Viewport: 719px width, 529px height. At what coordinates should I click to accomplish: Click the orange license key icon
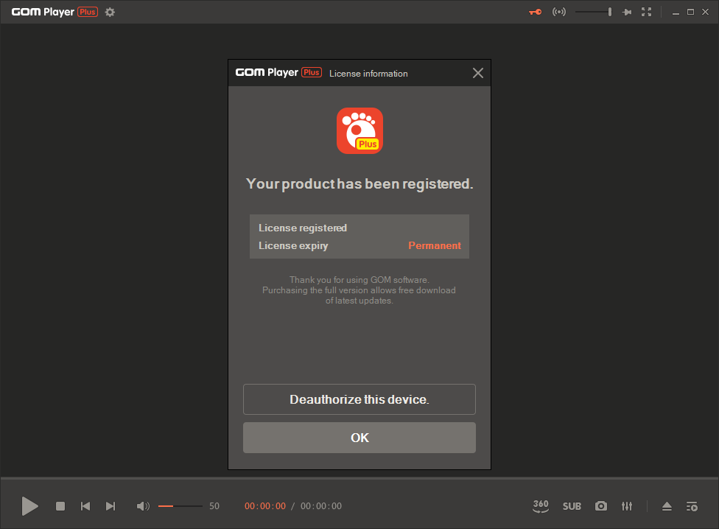(535, 12)
